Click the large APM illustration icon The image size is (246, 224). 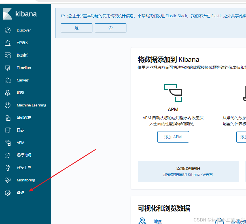(x=173, y=93)
